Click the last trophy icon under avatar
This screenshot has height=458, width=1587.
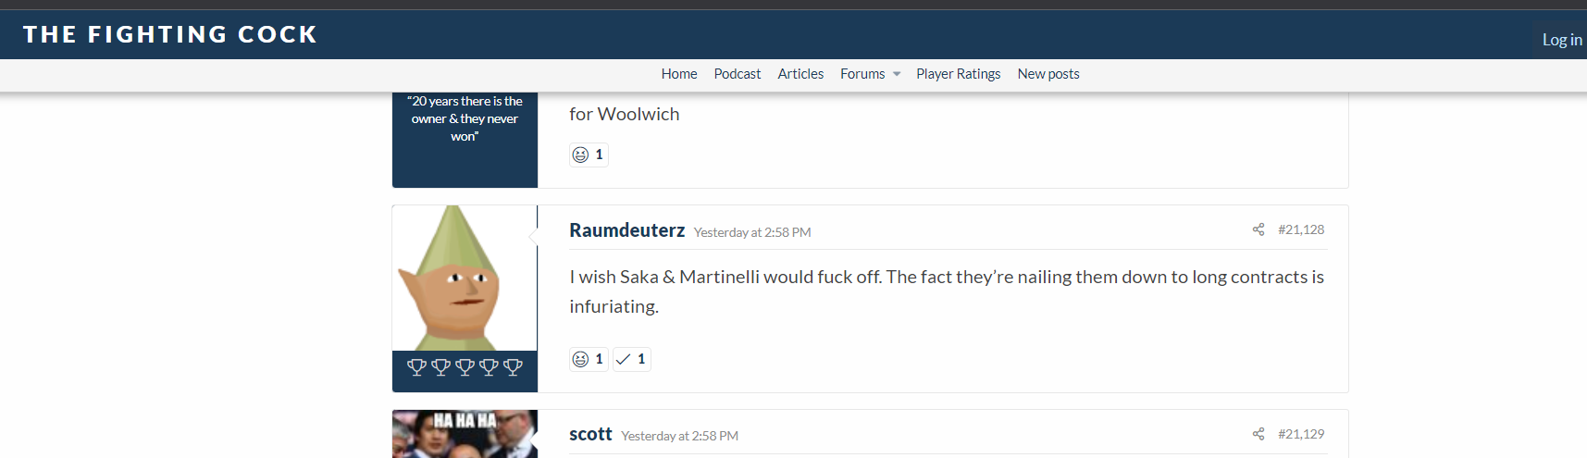tap(513, 366)
